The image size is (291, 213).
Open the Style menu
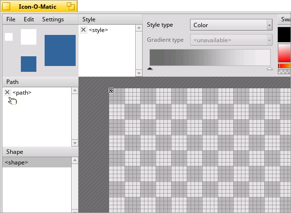point(89,19)
